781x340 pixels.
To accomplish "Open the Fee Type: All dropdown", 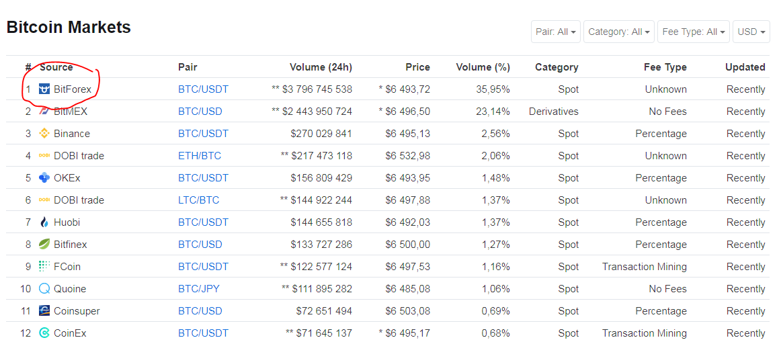I will point(694,32).
